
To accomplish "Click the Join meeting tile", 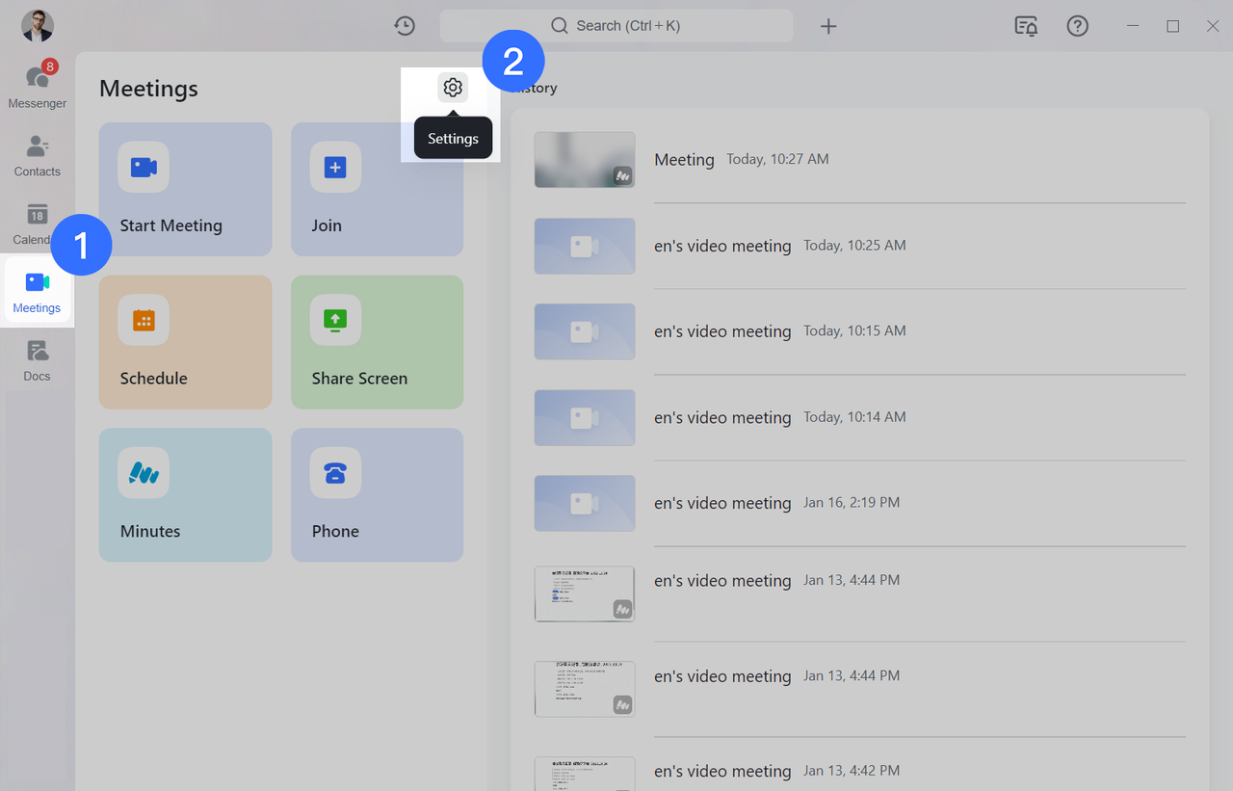I will pyautogui.click(x=377, y=189).
